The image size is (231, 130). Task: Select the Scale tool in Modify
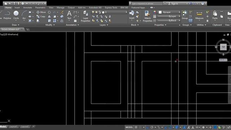[49, 21]
